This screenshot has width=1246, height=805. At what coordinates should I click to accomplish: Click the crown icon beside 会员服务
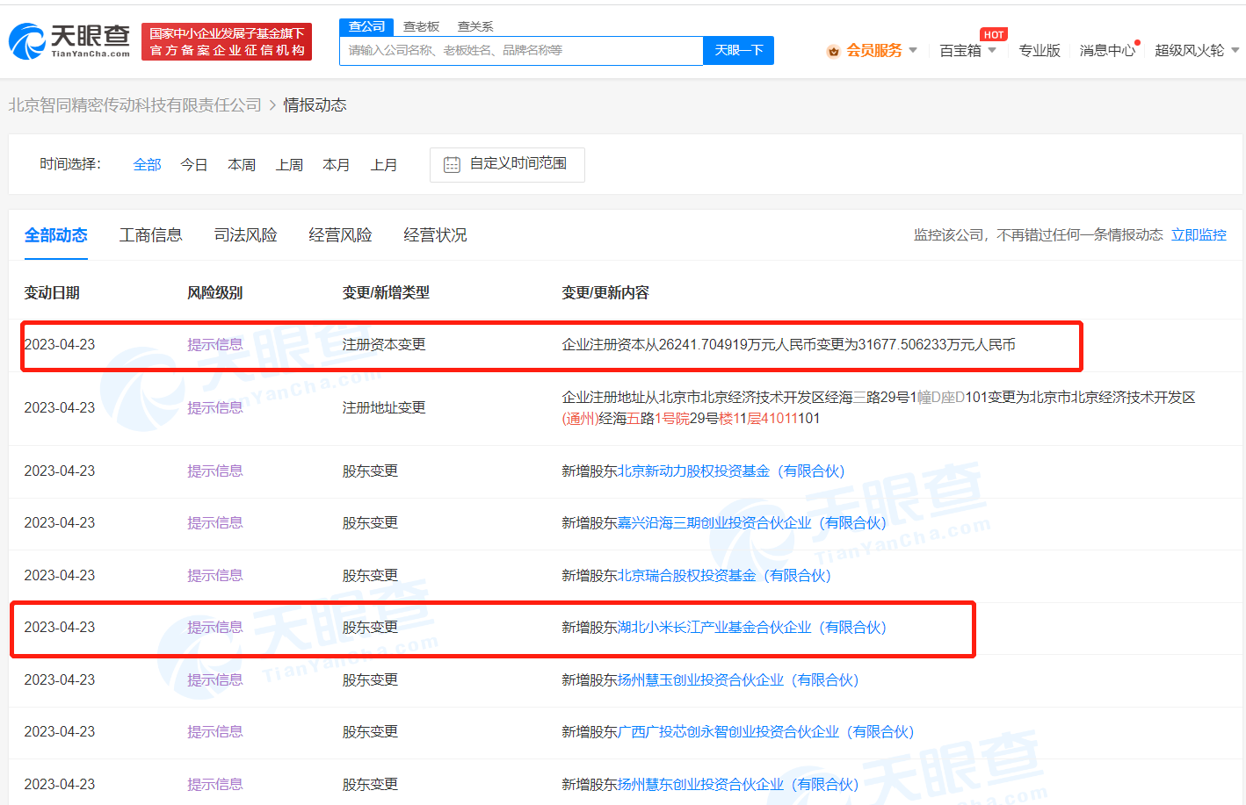tap(833, 51)
